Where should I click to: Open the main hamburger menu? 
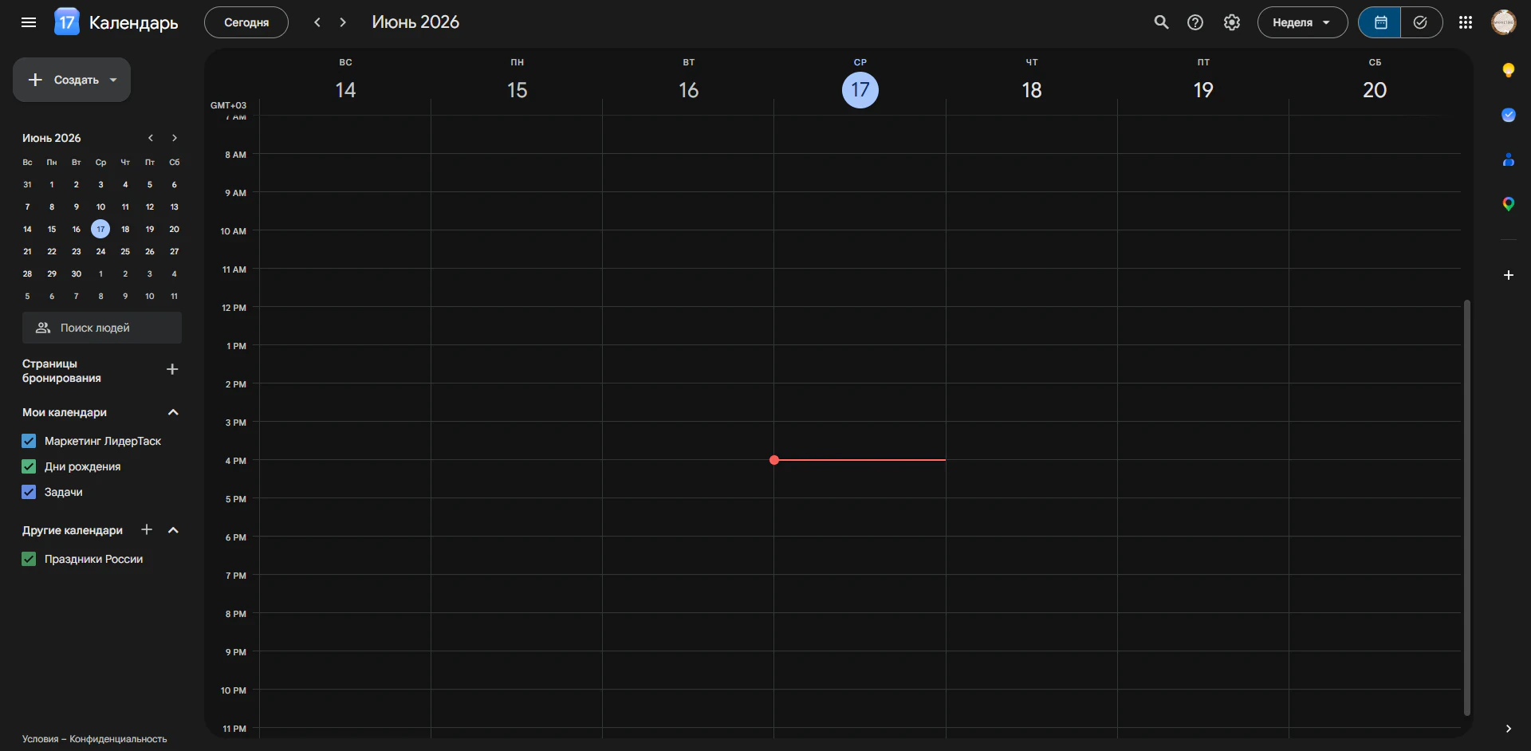point(29,22)
